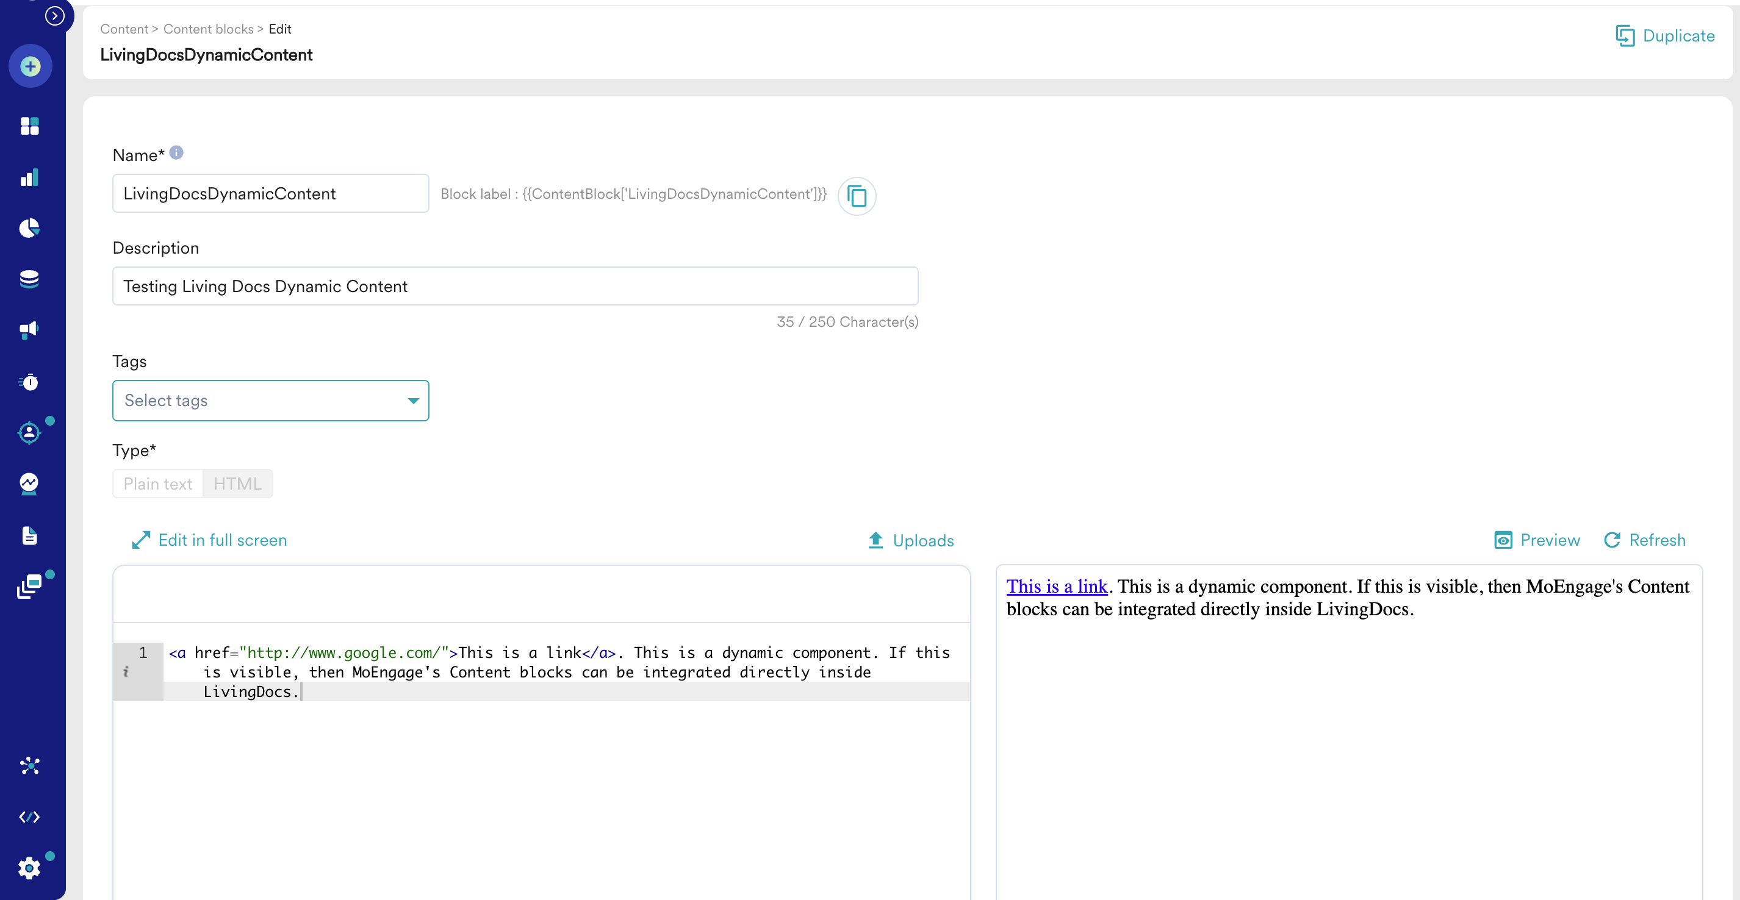
Task: Open Uploads
Action: (910, 540)
